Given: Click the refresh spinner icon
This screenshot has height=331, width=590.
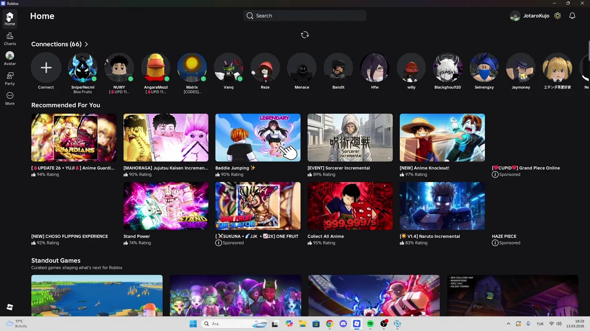Looking at the screenshot, I should click(x=305, y=35).
